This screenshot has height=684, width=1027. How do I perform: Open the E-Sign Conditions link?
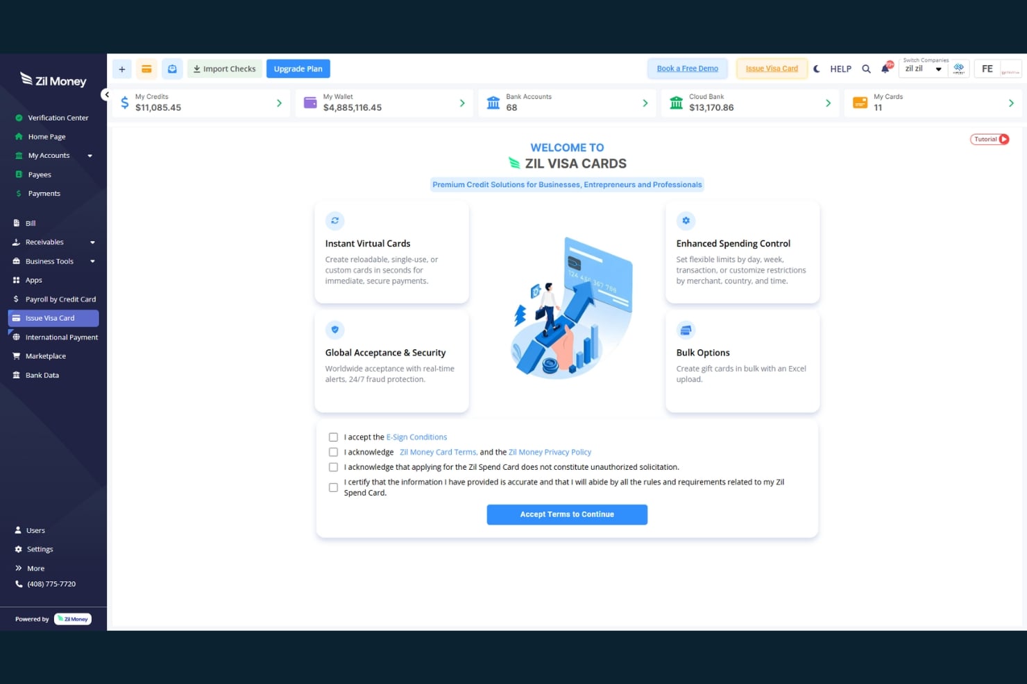click(416, 437)
